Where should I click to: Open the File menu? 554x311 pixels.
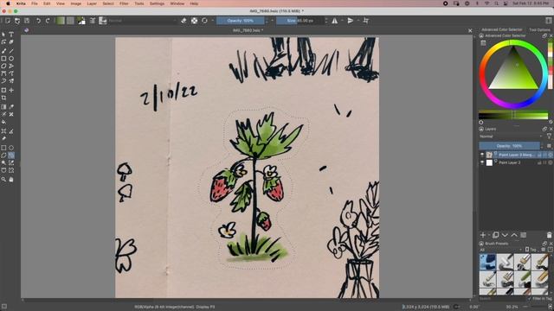pyautogui.click(x=35, y=3)
